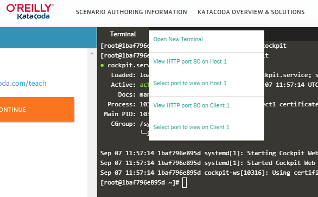Screen dimensions: 318x197
Task: Open the O'Reilly Katacoda logo link
Action: point(30,11)
